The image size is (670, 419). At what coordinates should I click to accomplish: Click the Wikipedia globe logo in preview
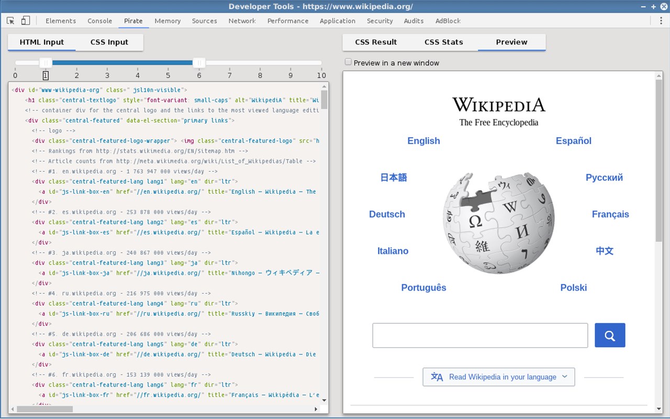[x=499, y=223]
